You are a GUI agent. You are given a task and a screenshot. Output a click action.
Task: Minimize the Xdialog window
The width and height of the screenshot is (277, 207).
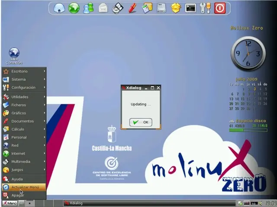[x=146, y=88]
